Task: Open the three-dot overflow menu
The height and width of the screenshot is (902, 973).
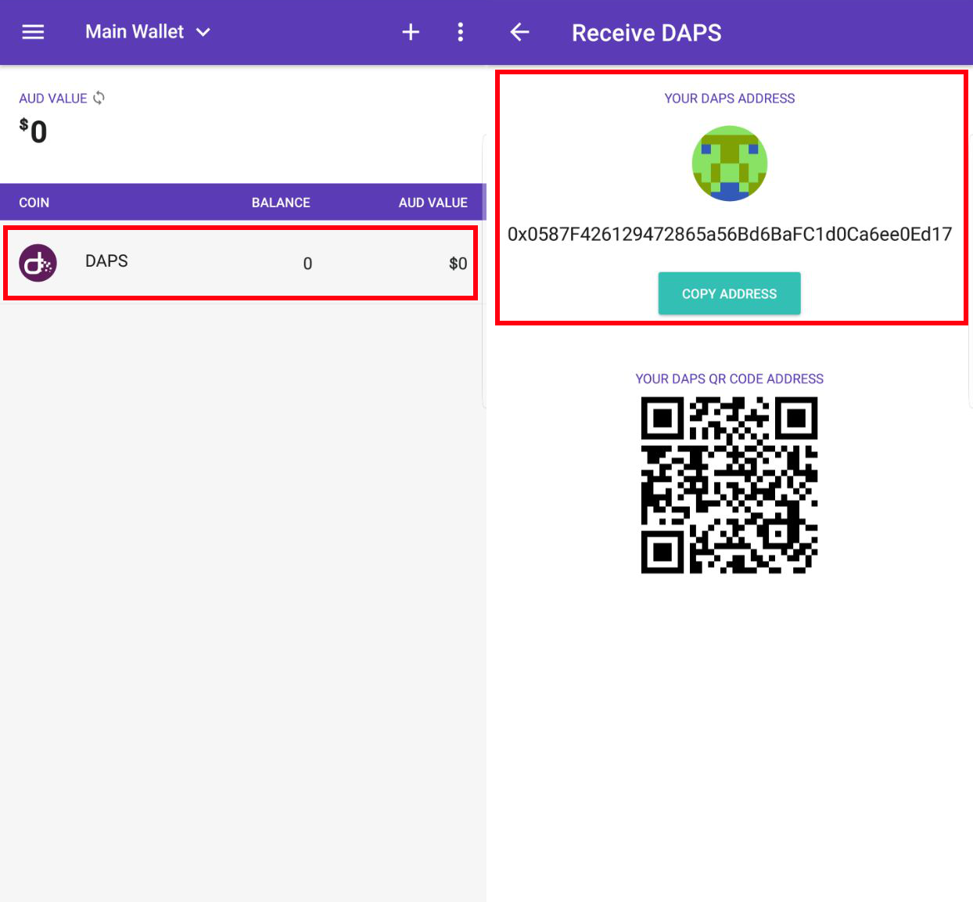Action: click(x=460, y=32)
